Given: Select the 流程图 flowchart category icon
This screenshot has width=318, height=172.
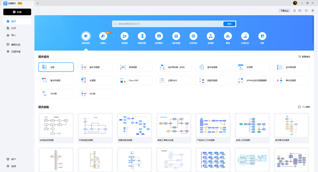Looking at the screenshot, I should [x=125, y=36].
